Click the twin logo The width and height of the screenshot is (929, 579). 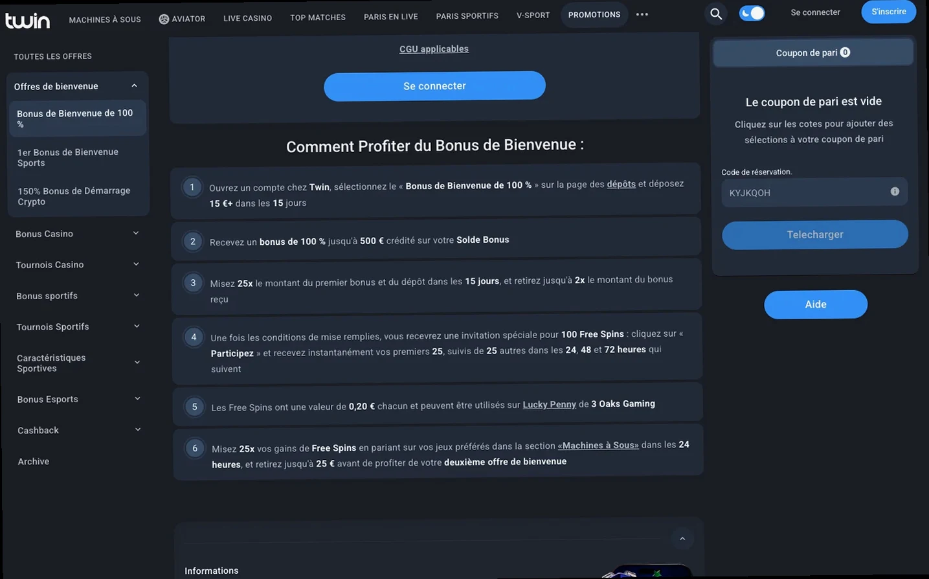[27, 21]
